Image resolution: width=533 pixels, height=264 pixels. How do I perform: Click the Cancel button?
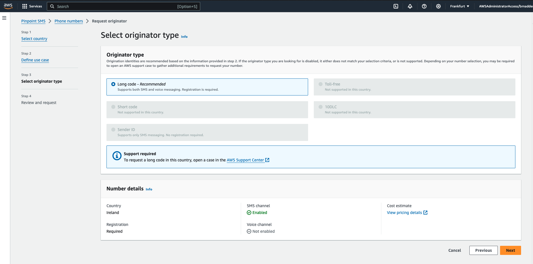[455, 250]
